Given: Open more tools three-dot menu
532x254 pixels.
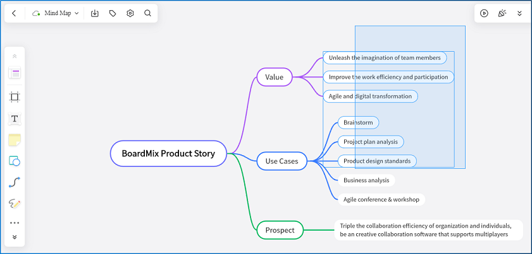Looking at the screenshot, I should click(15, 223).
